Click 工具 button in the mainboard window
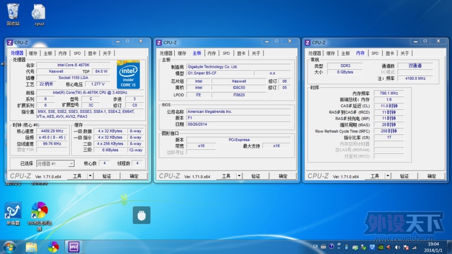This screenshot has width=452, height=254. click(226, 176)
